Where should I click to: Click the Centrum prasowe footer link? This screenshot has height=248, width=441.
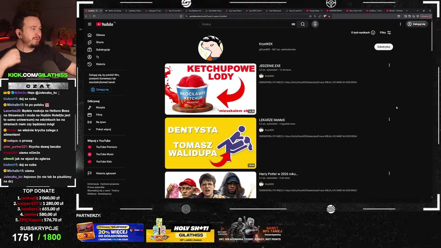coord(110,184)
